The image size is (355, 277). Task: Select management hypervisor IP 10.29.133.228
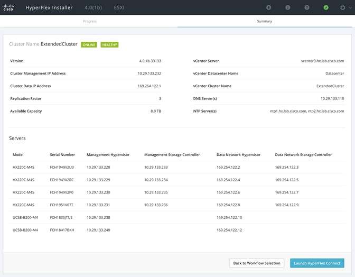coord(98,168)
